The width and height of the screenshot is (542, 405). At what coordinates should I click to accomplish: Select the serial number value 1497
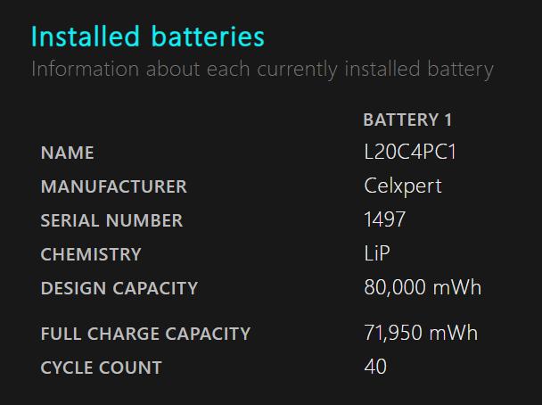tap(385, 220)
